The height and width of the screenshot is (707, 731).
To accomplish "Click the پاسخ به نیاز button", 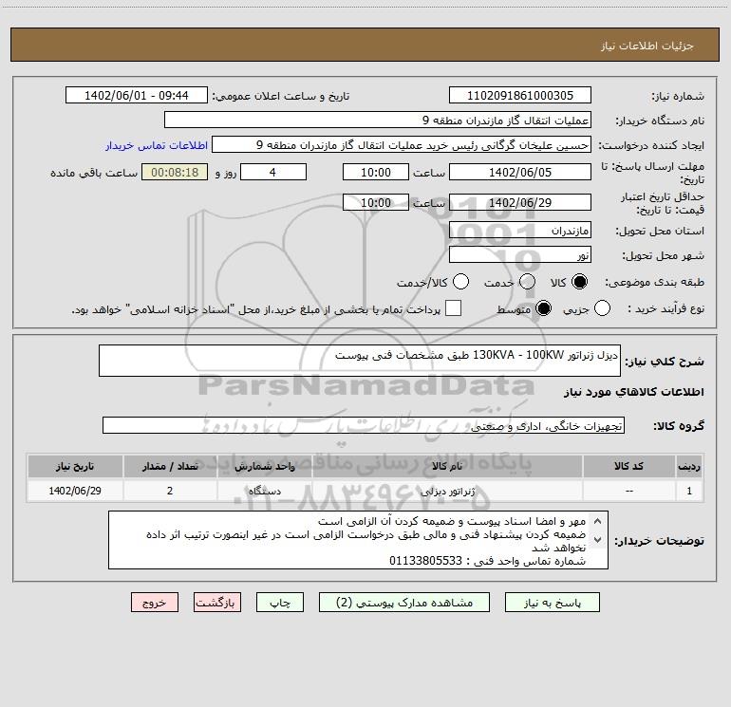I will (553, 603).
